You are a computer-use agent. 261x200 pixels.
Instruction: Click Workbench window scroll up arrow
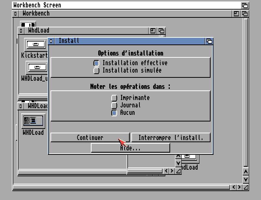tap(246, 171)
